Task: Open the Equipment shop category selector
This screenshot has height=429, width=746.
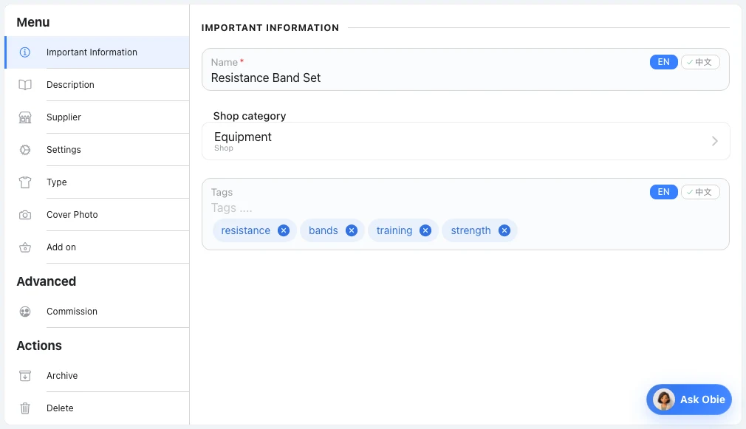Action: (466, 141)
